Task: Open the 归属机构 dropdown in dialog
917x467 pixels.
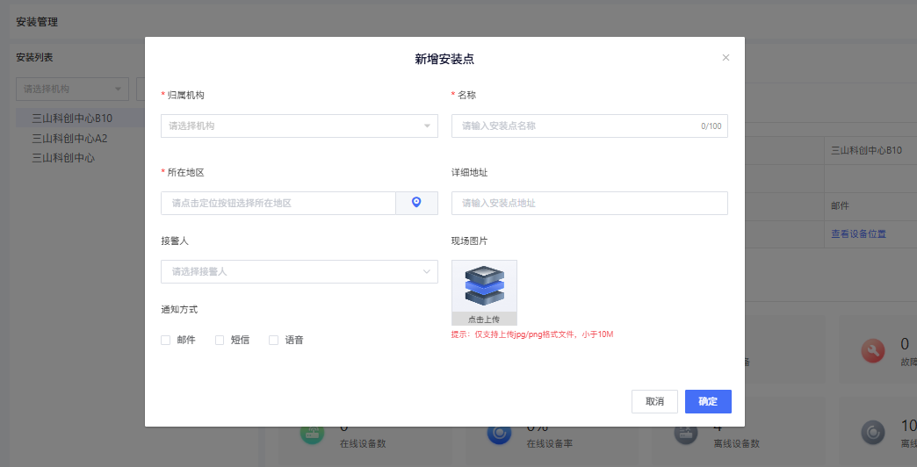Action: [299, 126]
